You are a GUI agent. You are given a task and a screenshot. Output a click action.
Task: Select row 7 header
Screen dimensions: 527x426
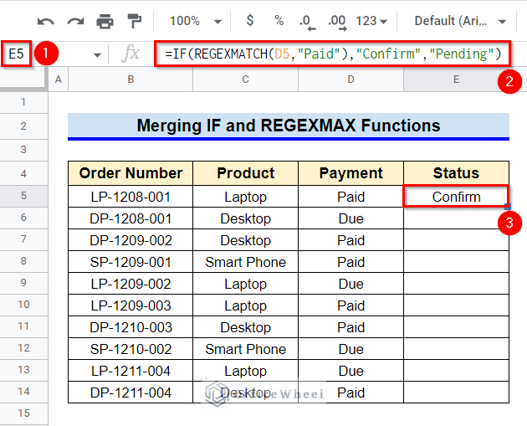(x=23, y=239)
